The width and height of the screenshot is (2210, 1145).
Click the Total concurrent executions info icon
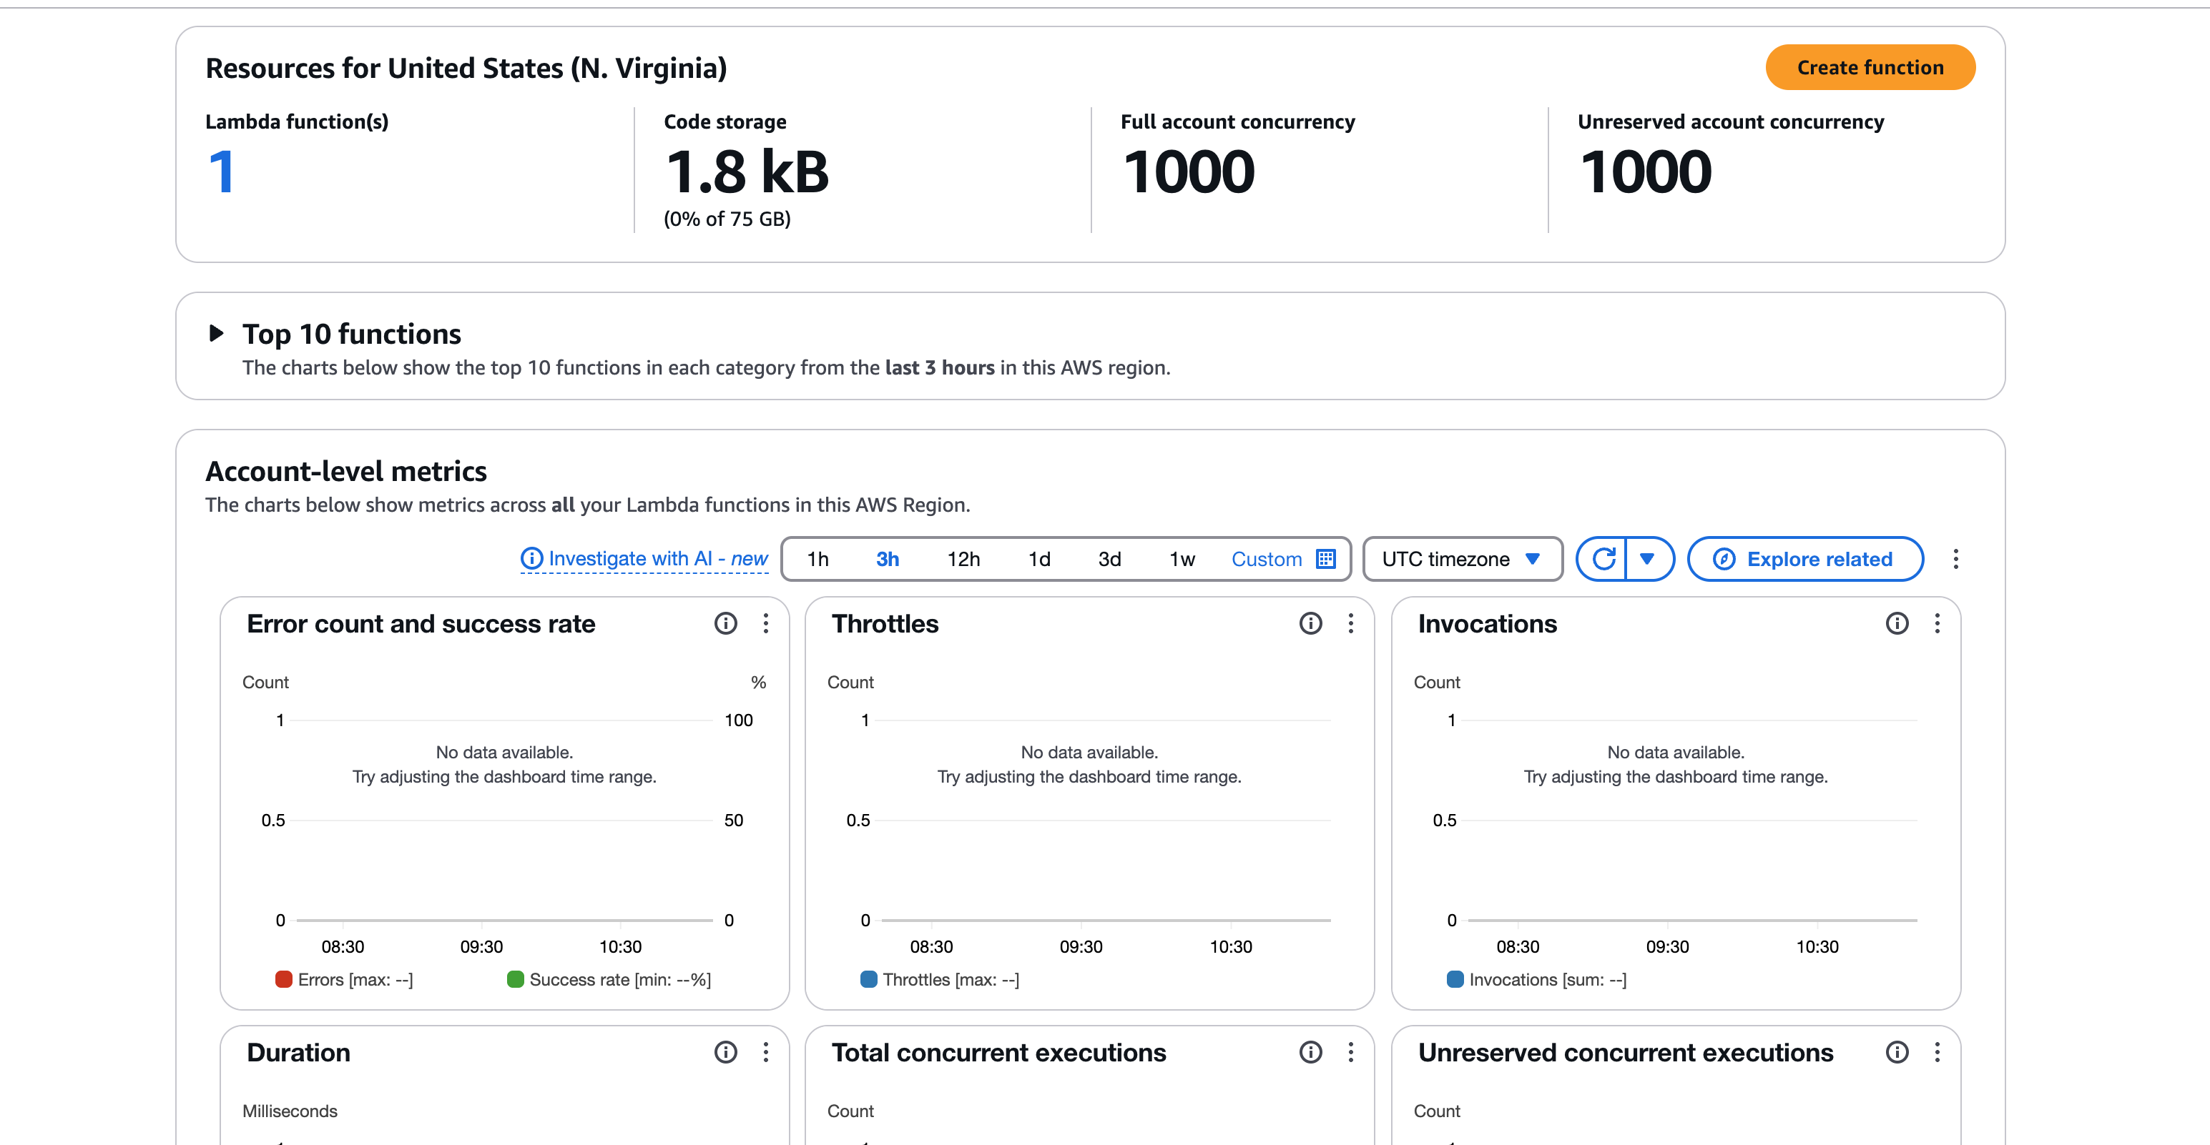click(1310, 1051)
